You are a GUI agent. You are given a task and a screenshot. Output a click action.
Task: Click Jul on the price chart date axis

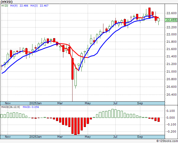[x=115, y=103]
